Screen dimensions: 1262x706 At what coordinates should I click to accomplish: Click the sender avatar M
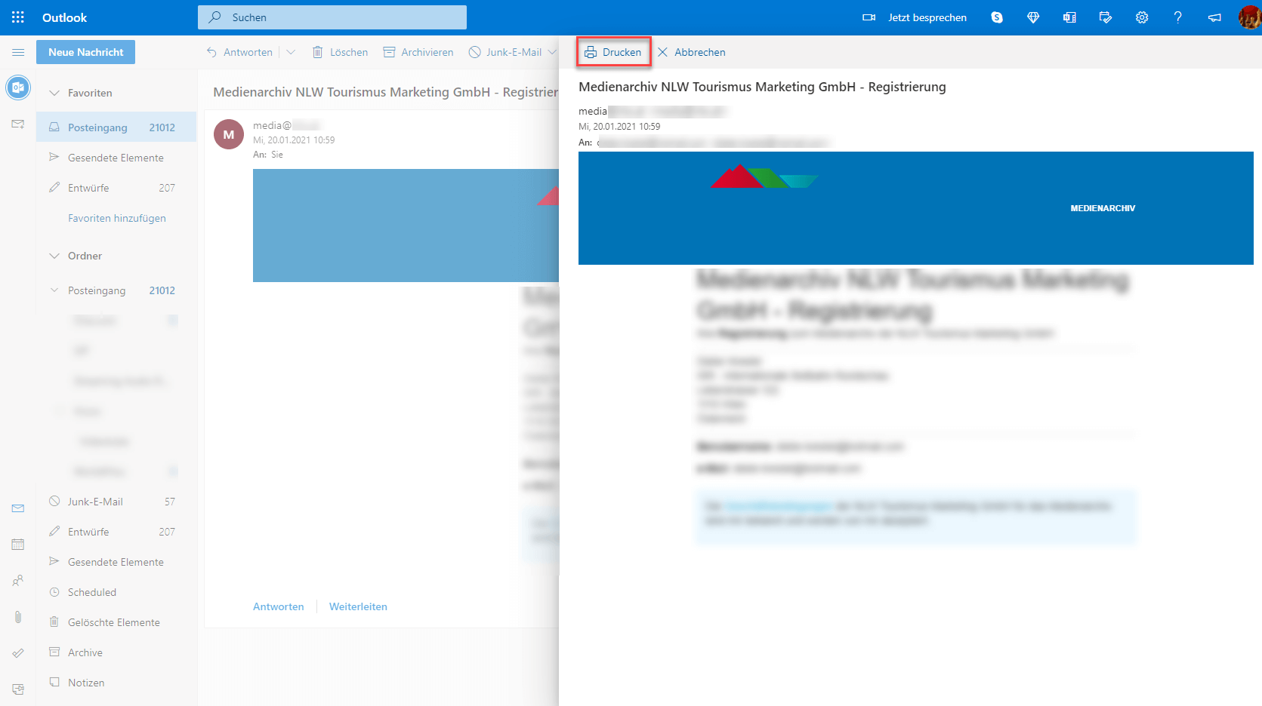[229, 134]
